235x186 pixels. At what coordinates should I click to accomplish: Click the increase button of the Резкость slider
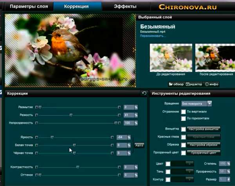coord(119,115)
